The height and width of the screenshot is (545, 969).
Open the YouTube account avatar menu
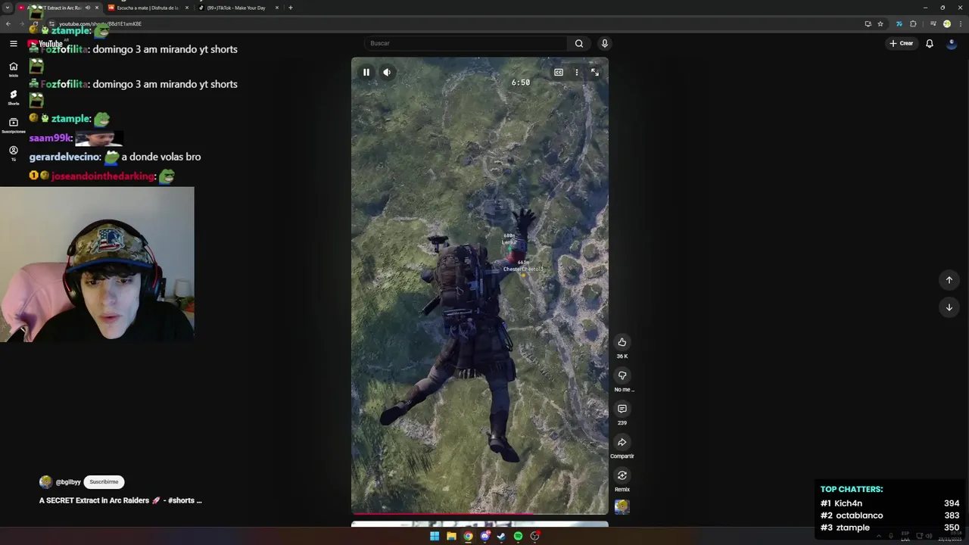[952, 43]
